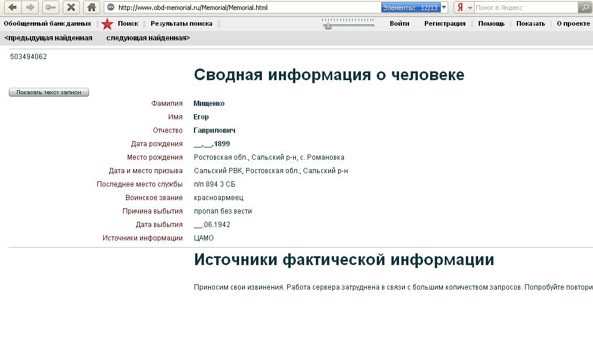Viewport: 593px width, 354px height.
Task: Go to предыдущая найденная record
Action: (x=49, y=38)
